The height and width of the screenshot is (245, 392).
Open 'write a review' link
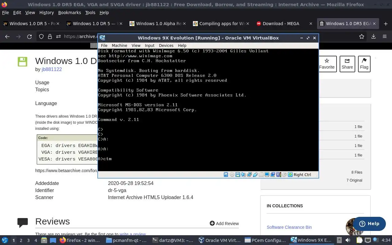coord(133,234)
